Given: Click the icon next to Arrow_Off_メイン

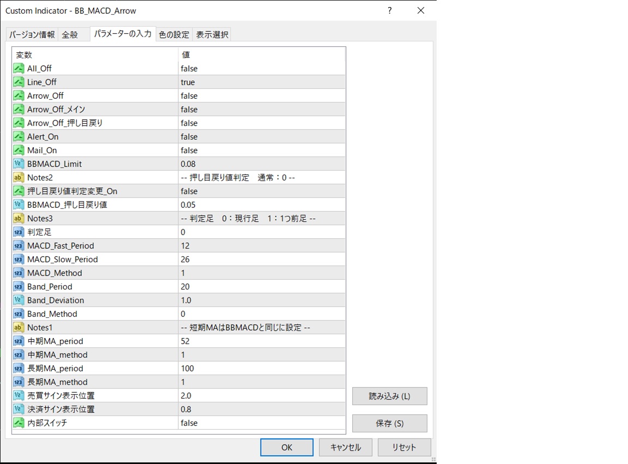Looking at the screenshot, I should pyautogui.click(x=19, y=109).
